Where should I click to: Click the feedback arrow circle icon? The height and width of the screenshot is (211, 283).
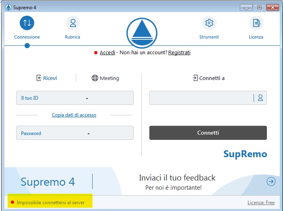coord(271,181)
